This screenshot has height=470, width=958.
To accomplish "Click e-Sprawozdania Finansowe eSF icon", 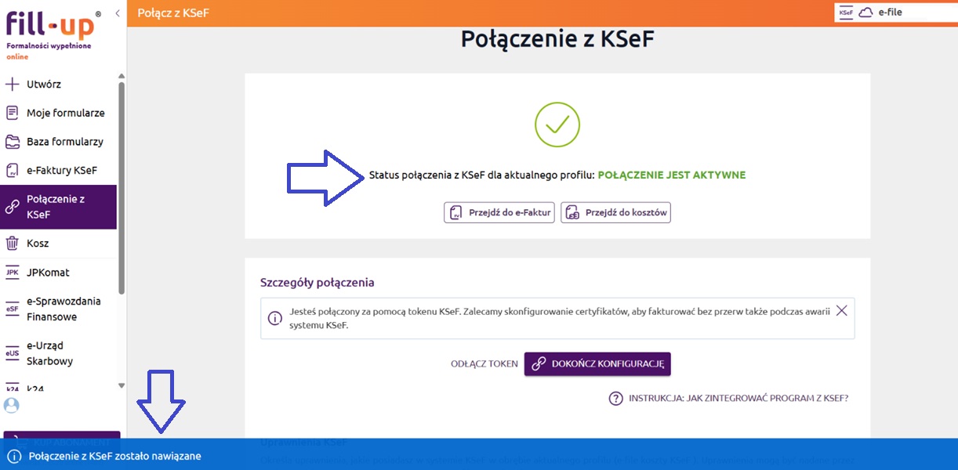I will click(12, 309).
